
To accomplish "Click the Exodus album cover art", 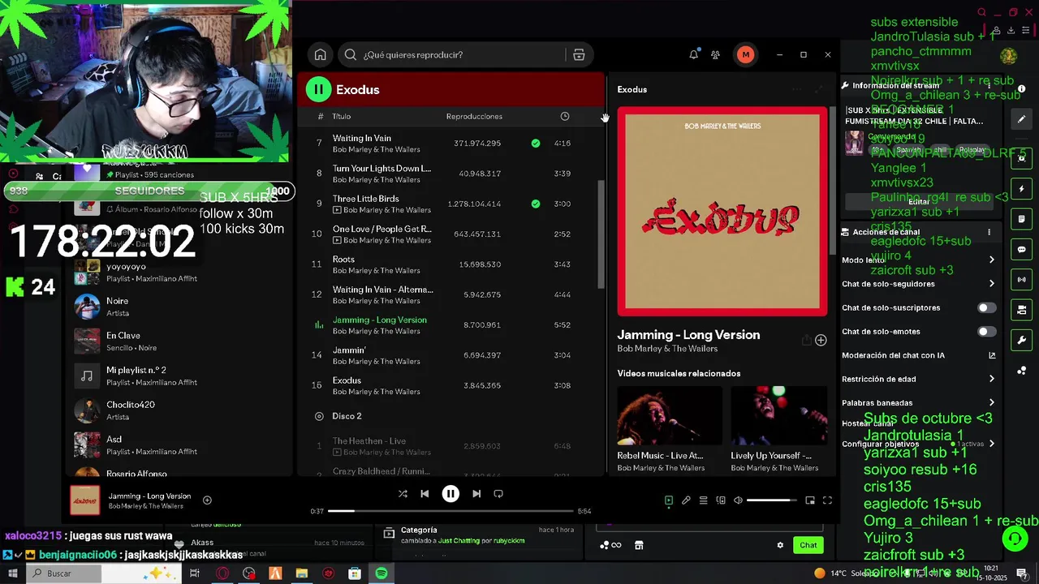I will pos(722,212).
